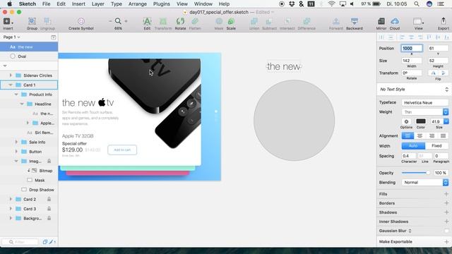Expand the Sale Info group
452x254 pixels.
(x=16, y=142)
